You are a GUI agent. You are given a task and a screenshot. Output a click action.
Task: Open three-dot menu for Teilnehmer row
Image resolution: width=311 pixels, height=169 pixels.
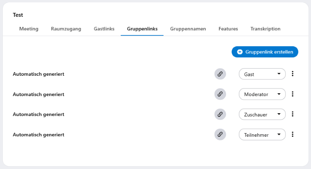point(293,134)
